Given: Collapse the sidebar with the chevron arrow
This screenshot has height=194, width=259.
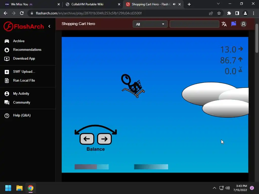Looking at the screenshot, I should click(49, 26).
